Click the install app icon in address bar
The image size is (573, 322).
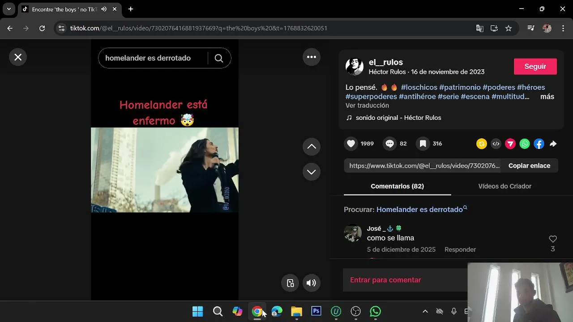494,28
